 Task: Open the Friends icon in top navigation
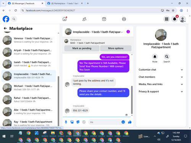coord(84,19)
